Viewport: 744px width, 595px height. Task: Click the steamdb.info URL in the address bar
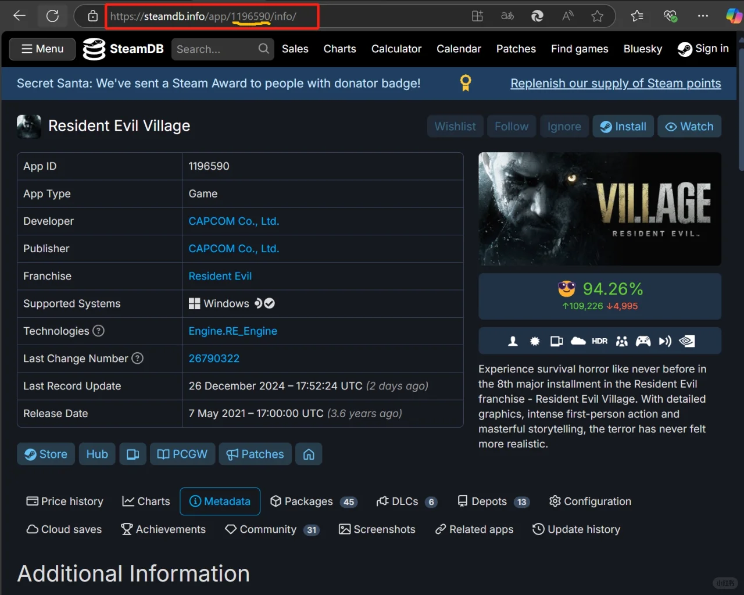coord(203,16)
